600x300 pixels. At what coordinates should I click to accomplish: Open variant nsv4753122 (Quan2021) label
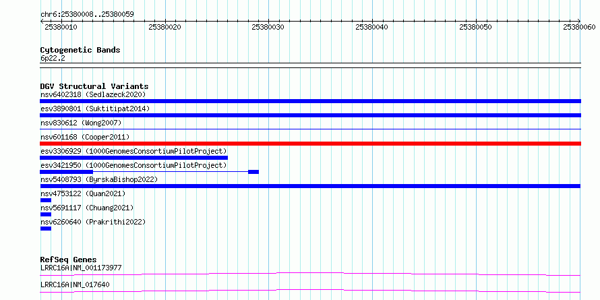[x=83, y=193]
